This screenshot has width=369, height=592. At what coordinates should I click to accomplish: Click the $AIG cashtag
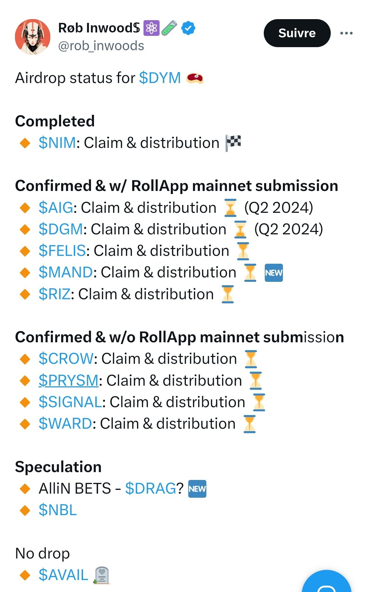[x=56, y=208]
